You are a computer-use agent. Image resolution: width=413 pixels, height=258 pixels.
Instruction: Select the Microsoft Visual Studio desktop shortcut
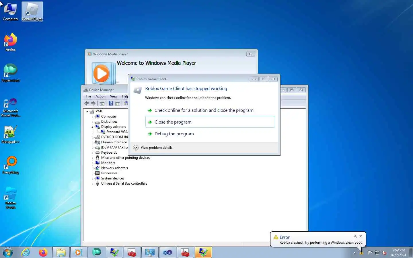pos(11,107)
